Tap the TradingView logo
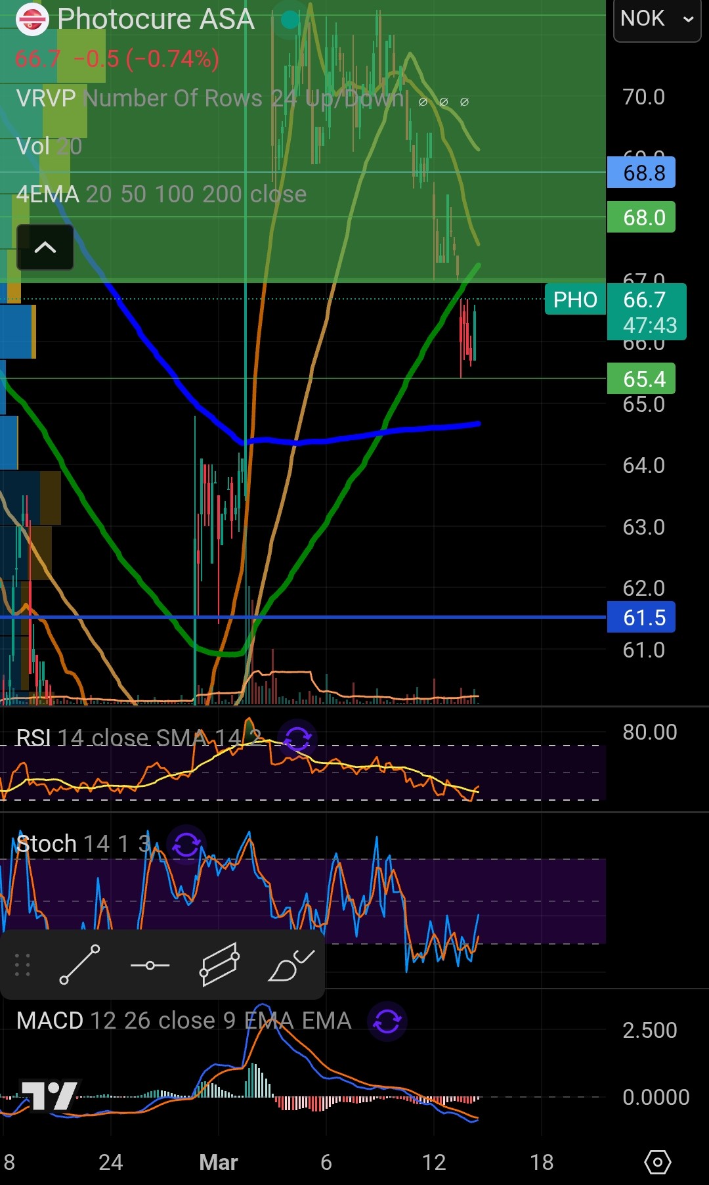The height and width of the screenshot is (1185, 709). [x=49, y=1095]
